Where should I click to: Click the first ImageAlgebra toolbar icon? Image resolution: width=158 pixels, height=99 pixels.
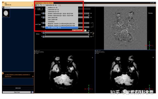coord(36,5)
